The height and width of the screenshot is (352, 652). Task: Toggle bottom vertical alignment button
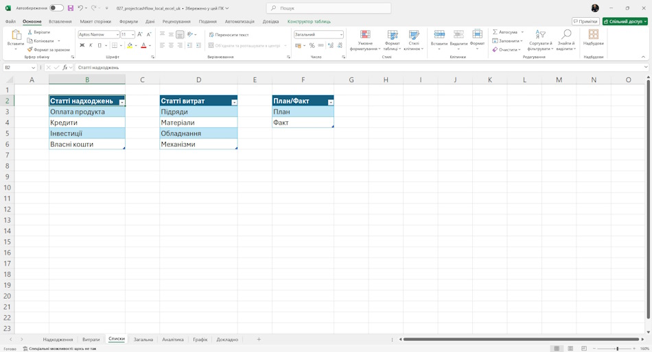(180, 34)
